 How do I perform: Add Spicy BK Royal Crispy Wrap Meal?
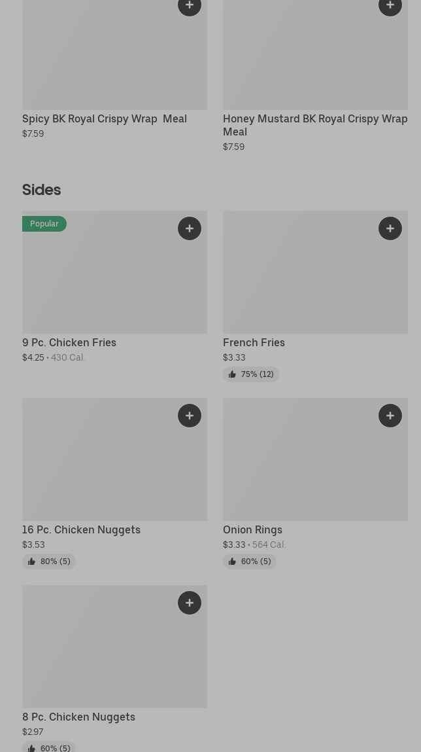190,6
